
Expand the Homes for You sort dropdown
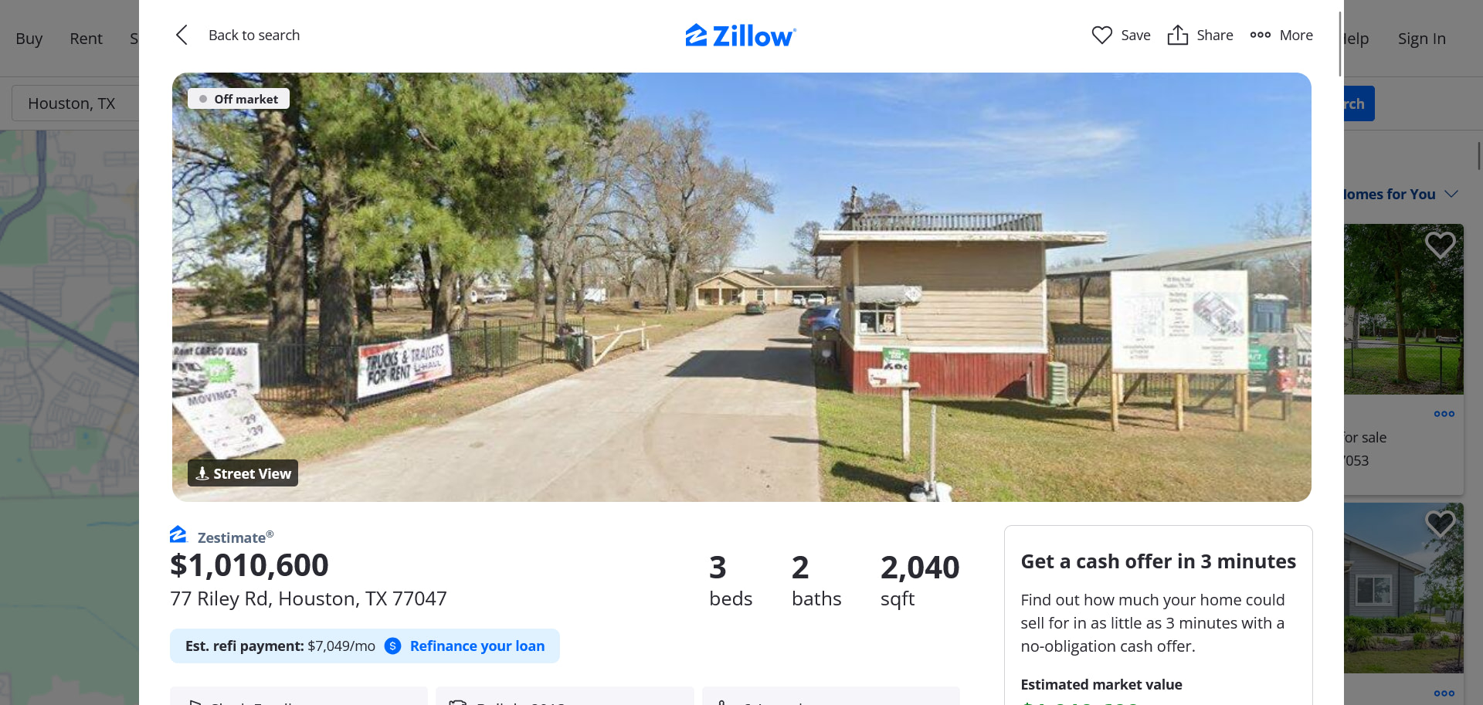point(1451,194)
